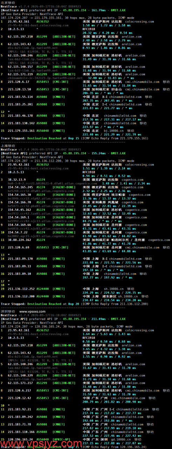Click hop IP '38.88.224.162'
The image size is (172, 449).
(19, 240)
